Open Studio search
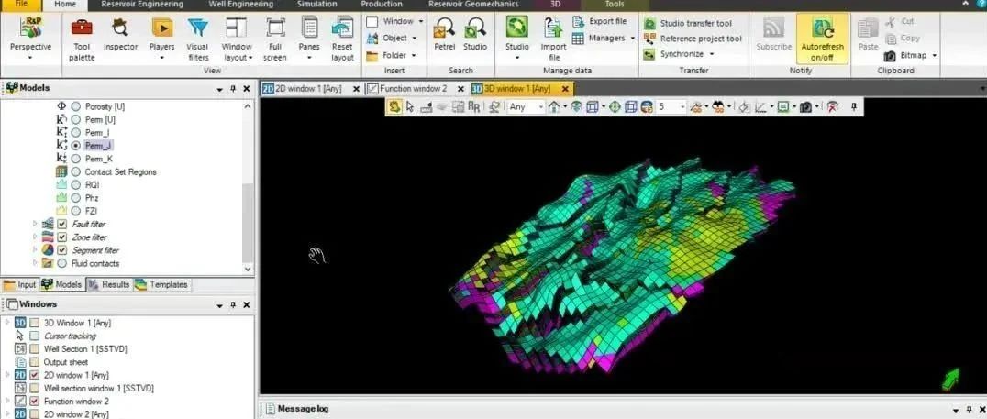This screenshot has width=987, height=419. click(x=475, y=35)
